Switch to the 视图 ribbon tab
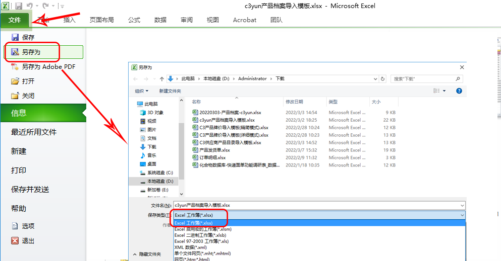The height and width of the screenshot is (261, 501). (x=213, y=20)
